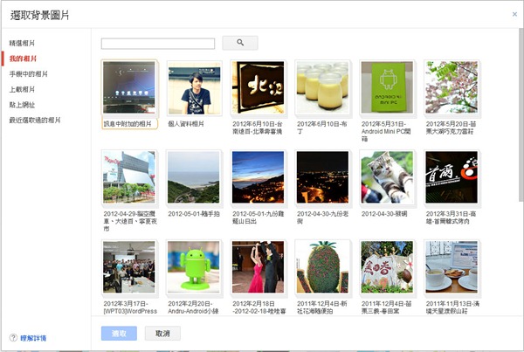Screen dimensions: 524x352
Task: Open 最近選取過的相片 tab
Action: coord(35,120)
